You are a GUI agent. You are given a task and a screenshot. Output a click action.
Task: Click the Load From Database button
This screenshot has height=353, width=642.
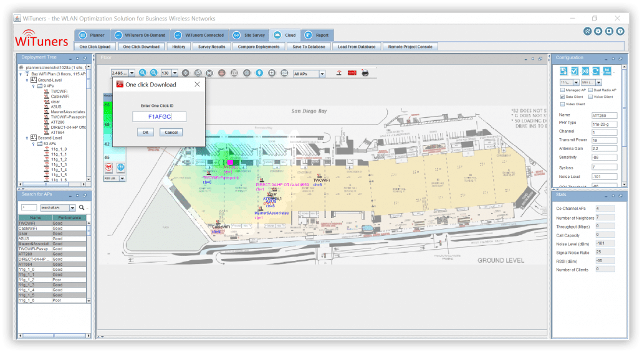[357, 47]
